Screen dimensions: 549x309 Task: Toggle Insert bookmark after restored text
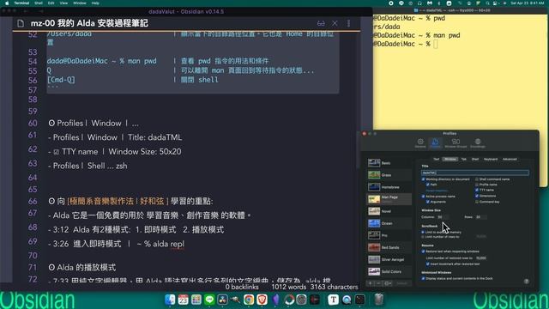pyautogui.click(x=428, y=264)
